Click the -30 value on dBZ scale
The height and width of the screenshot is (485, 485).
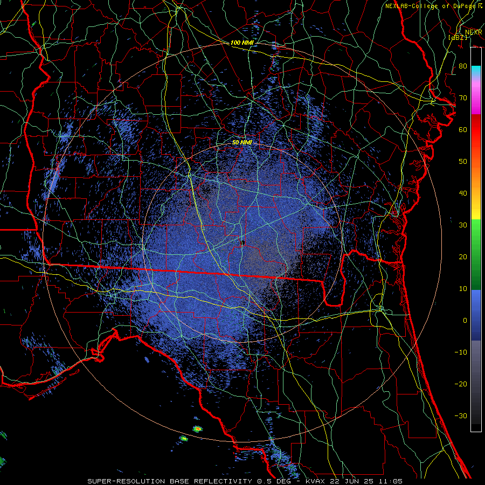pyautogui.click(x=461, y=415)
